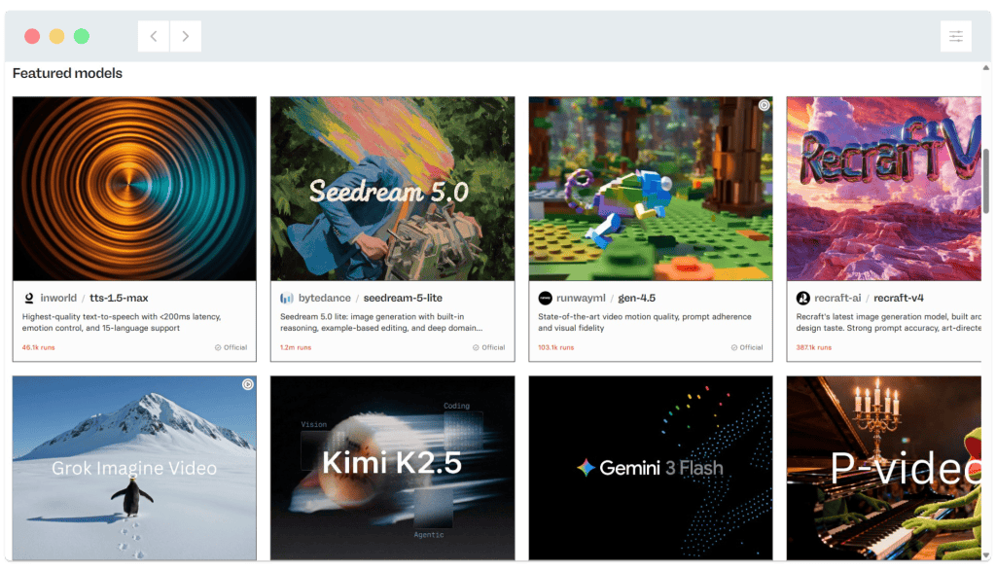The image size is (996, 571).
Task: Open the Recraft V thumbnail image
Action: [x=883, y=189]
